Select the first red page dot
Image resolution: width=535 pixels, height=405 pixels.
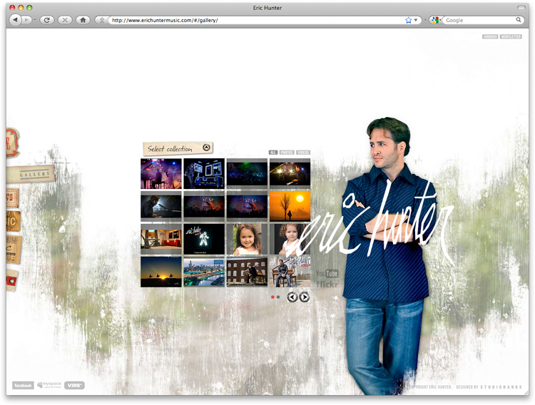(272, 297)
